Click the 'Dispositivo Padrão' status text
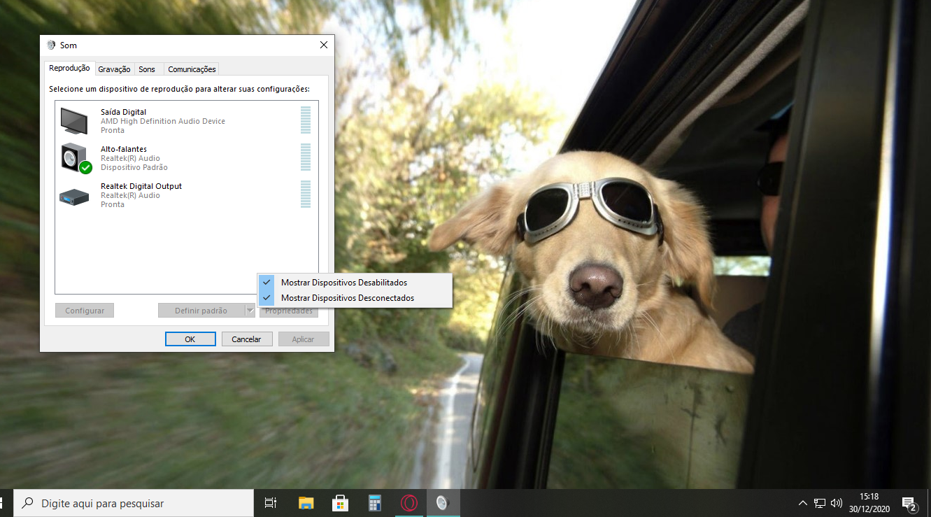Screen dimensions: 931x517 pos(134,167)
